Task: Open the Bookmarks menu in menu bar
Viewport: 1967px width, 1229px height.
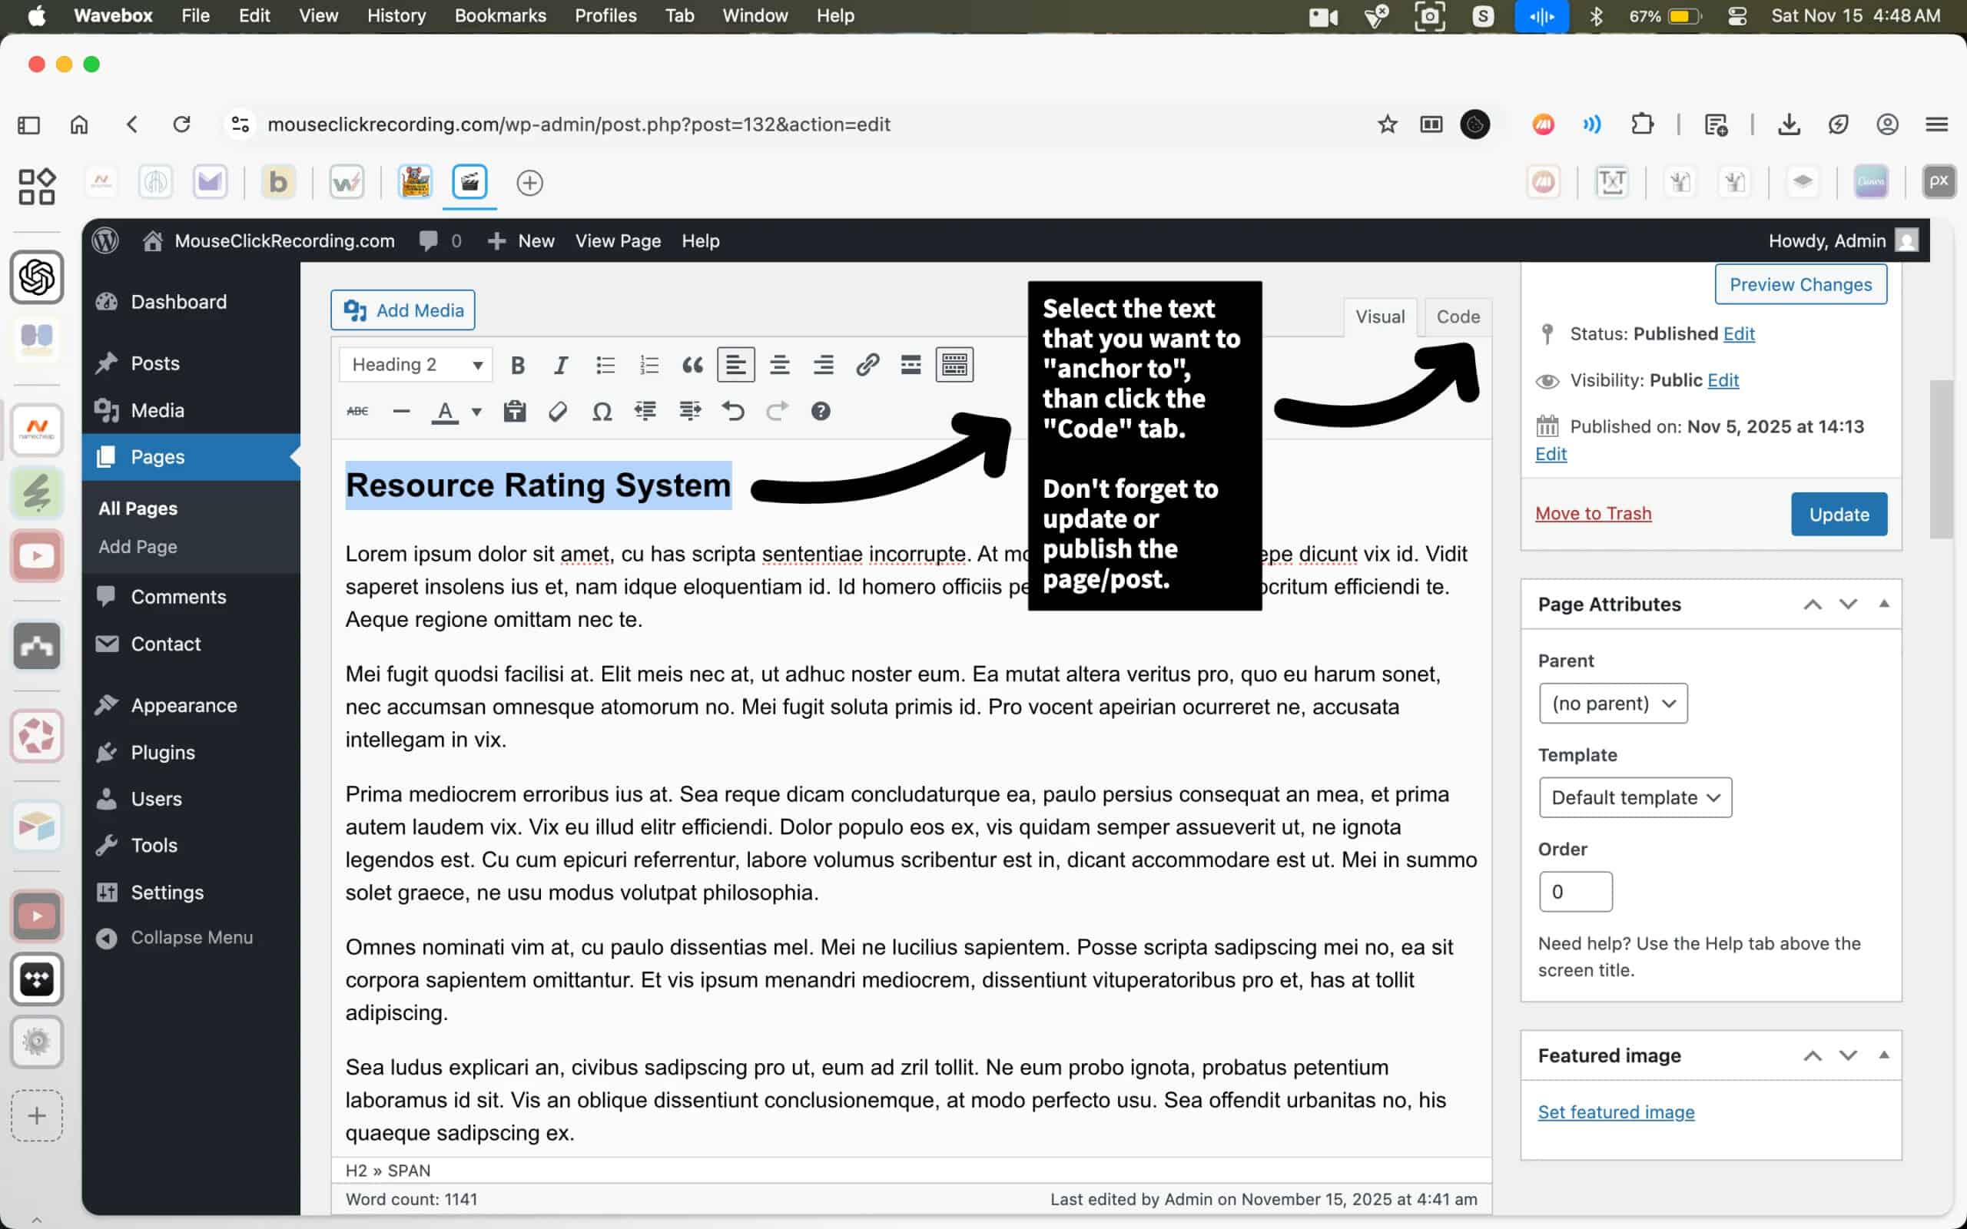Action: coord(500,15)
